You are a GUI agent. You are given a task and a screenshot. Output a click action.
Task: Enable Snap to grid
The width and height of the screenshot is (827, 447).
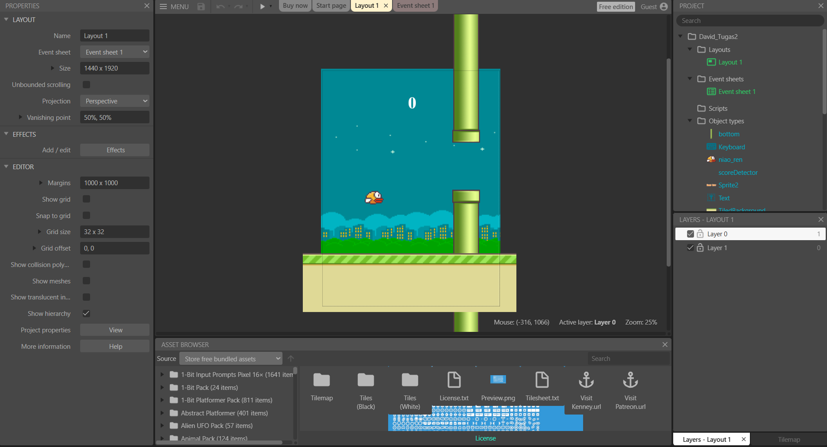pos(86,215)
